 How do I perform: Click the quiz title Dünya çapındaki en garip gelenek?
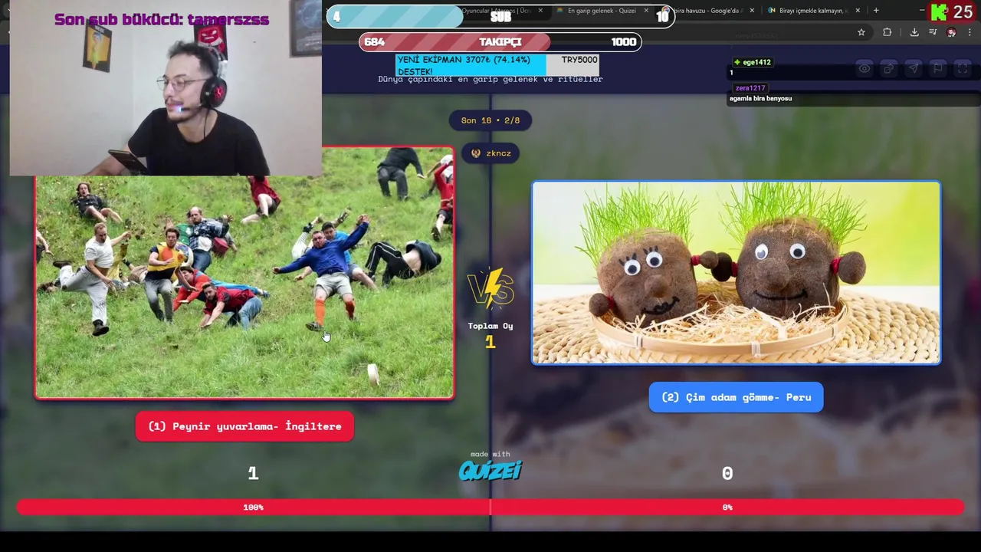[490, 79]
